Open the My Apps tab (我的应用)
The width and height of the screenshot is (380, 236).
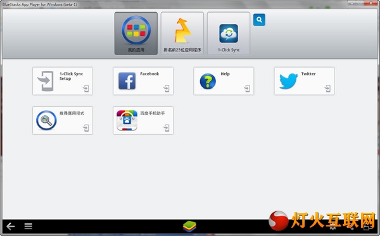(136, 34)
